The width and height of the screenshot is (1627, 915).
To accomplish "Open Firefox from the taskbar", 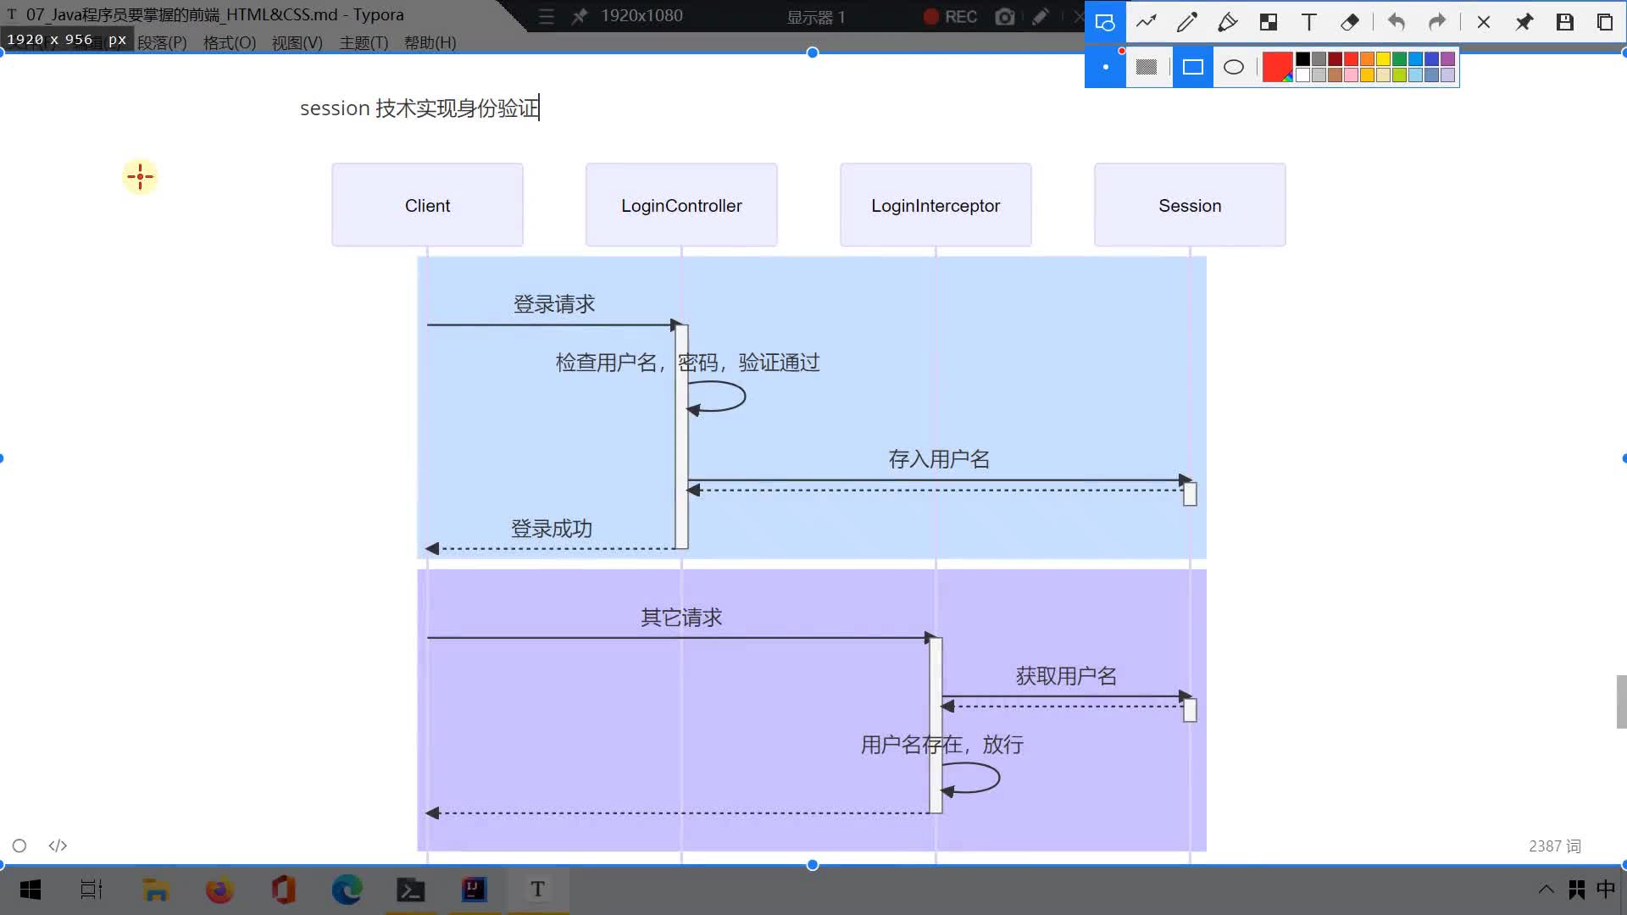I will [x=219, y=890].
